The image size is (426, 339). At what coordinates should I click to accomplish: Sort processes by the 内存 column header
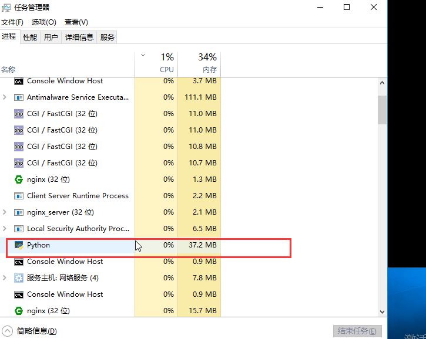coord(199,64)
